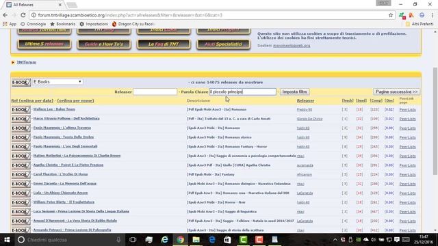Open volume control in system tray
Screen dimensions: 438x246
pyautogui.click(x=374, y=240)
